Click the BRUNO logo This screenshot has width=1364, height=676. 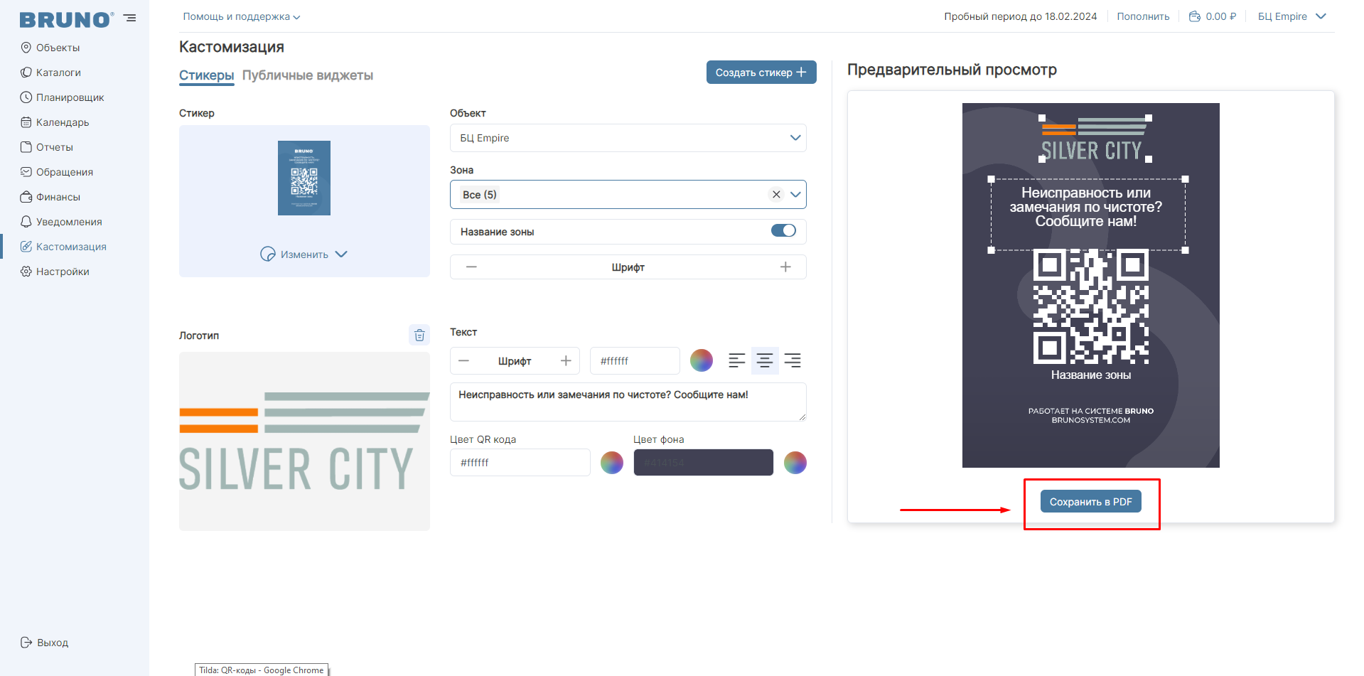pos(66,19)
